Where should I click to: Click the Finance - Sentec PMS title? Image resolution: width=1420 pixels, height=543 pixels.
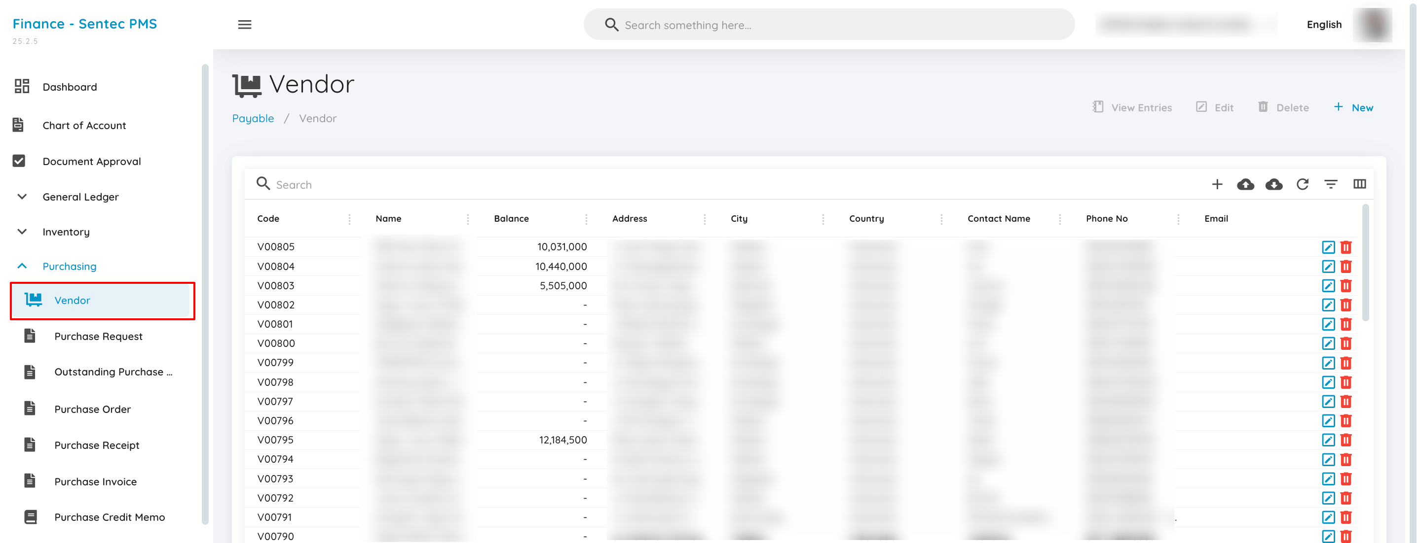click(85, 24)
